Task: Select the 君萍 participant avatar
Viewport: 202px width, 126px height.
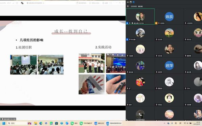Action: [x=169, y=65]
